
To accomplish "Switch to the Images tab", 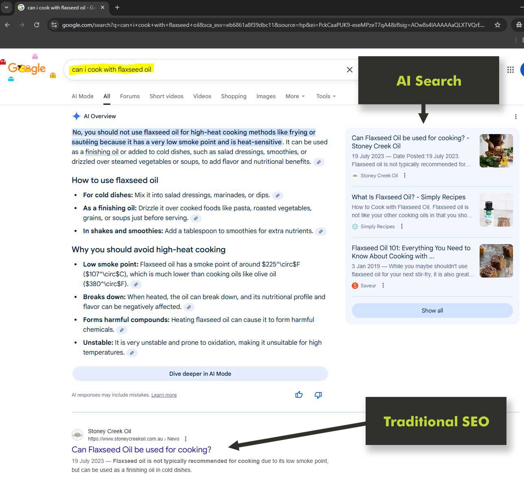I will [x=265, y=96].
